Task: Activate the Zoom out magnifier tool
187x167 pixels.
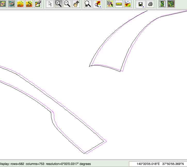Action: click(67, 4)
